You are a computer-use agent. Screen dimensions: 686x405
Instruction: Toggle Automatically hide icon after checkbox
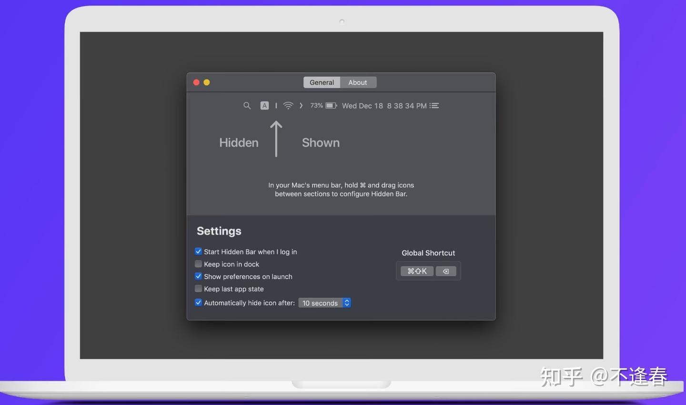(198, 302)
